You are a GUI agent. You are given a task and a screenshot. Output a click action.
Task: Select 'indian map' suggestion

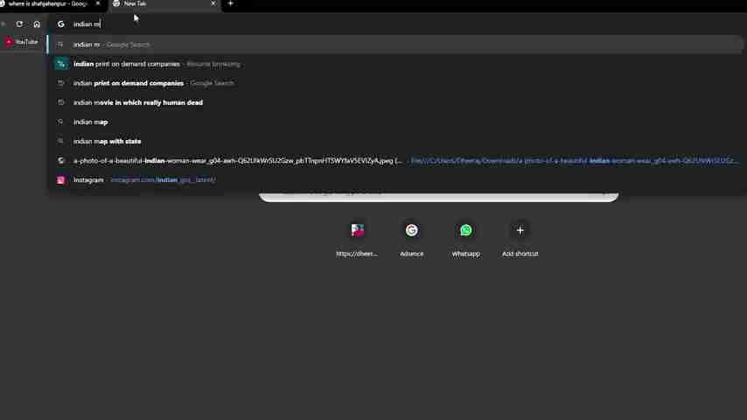pyautogui.click(x=91, y=122)
